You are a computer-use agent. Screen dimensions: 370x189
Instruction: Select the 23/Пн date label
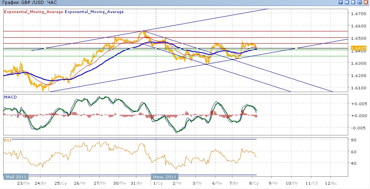click(24, 183)
